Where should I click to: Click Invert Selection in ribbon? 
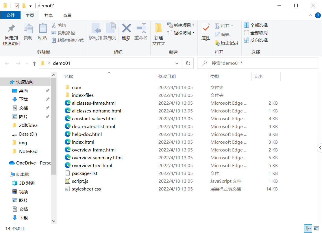point(256,40)
